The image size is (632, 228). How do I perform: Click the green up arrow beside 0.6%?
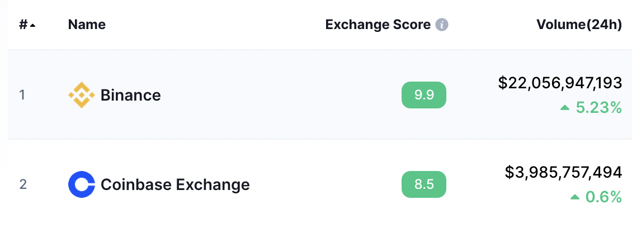(575, 197)
